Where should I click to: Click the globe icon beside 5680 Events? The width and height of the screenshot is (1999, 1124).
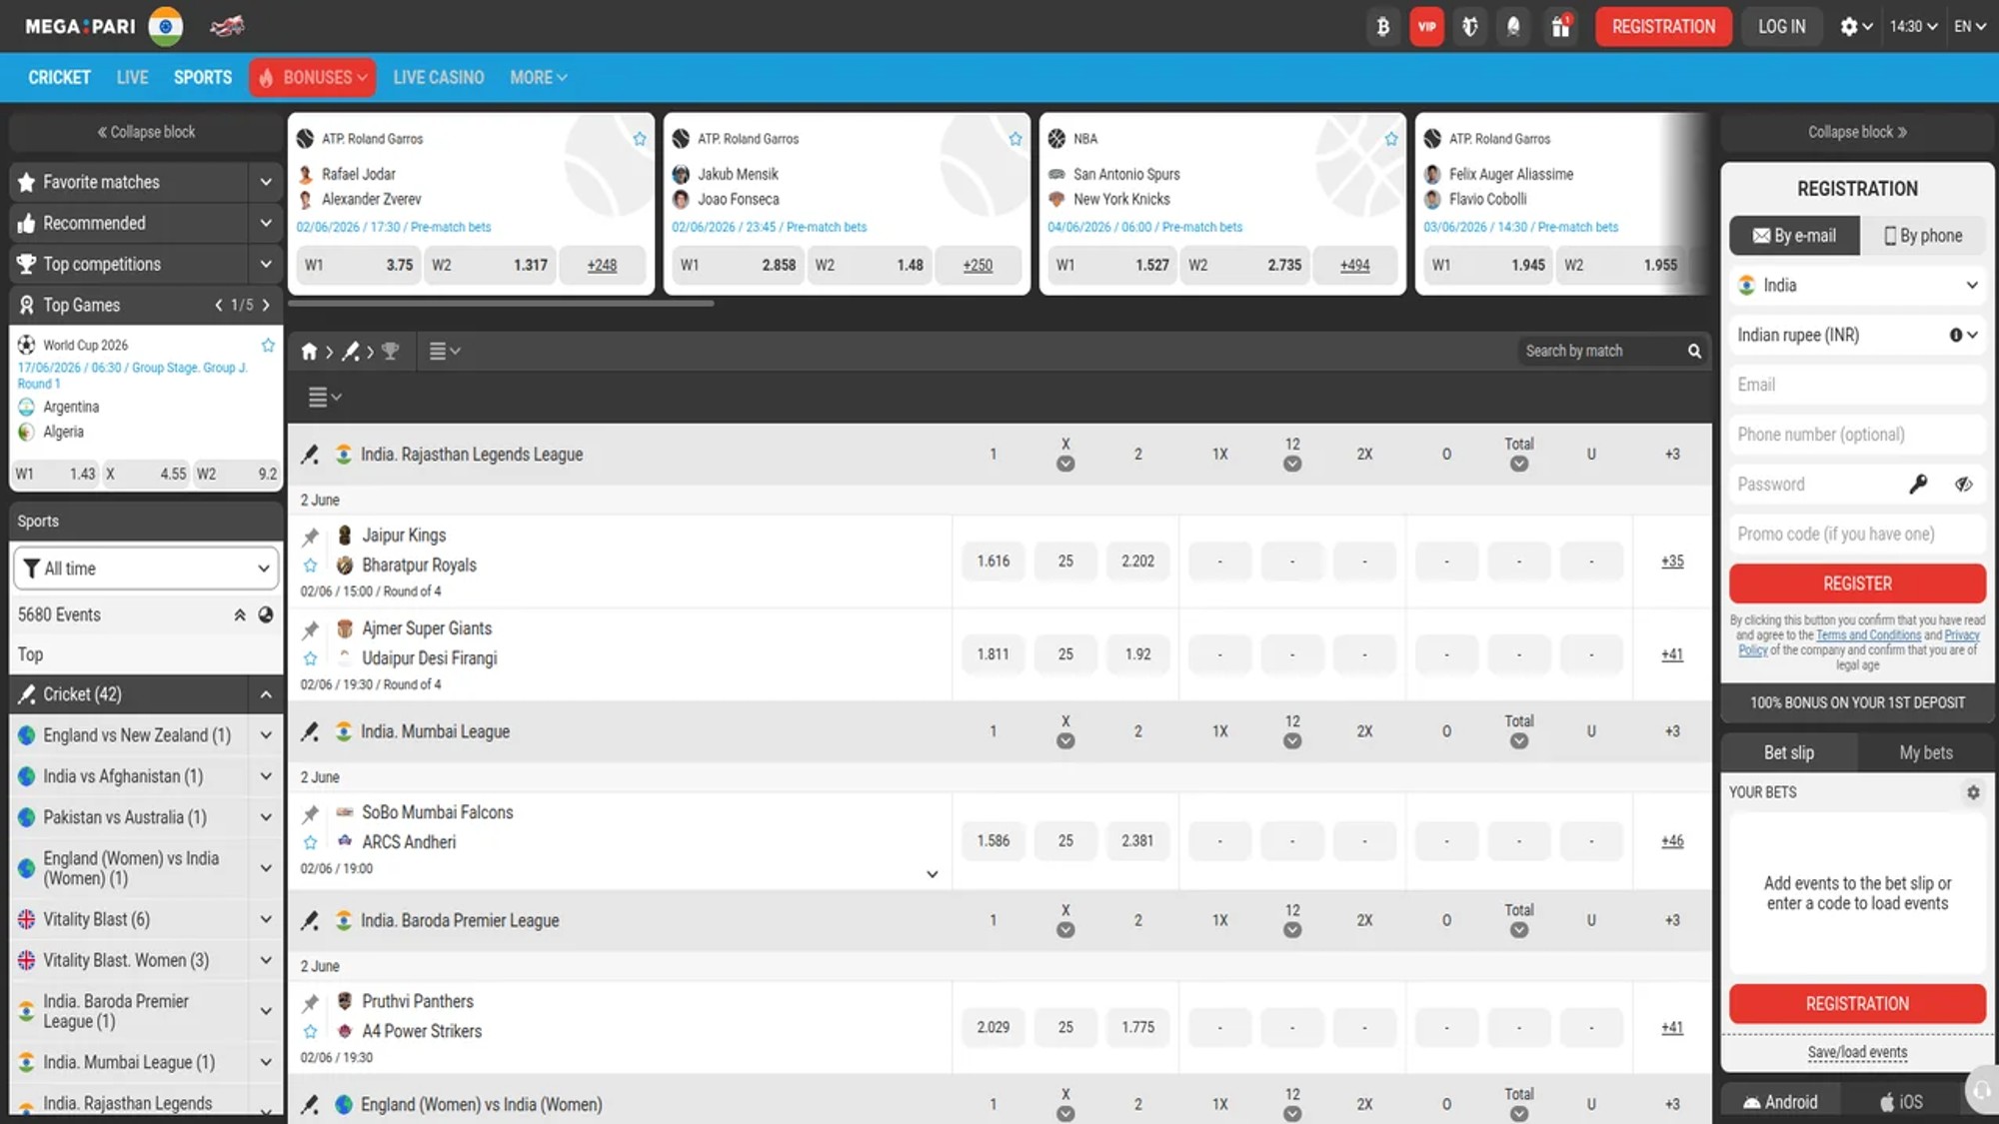pos(266,615)
